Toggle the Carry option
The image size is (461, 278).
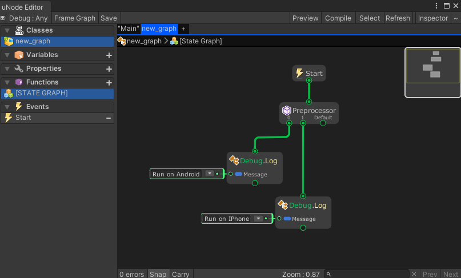coord(181,274)
